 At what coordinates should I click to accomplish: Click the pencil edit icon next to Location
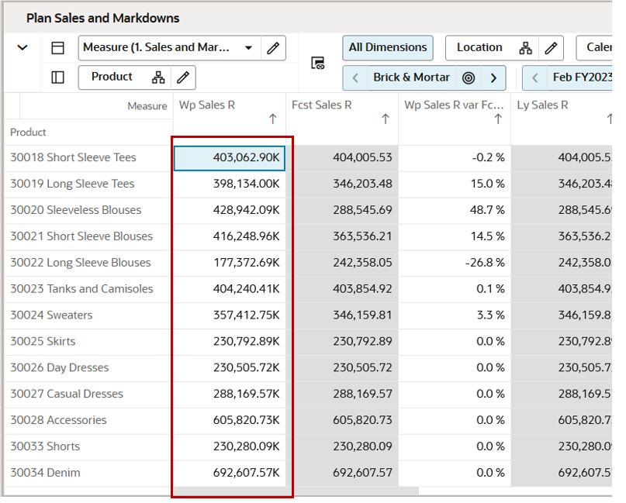point(551,48)
